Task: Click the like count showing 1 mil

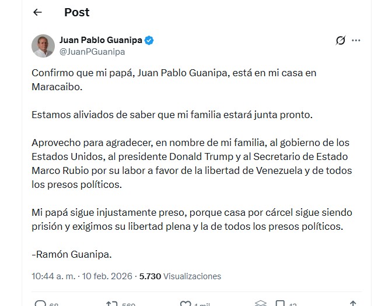Action: tap(203, 303)
